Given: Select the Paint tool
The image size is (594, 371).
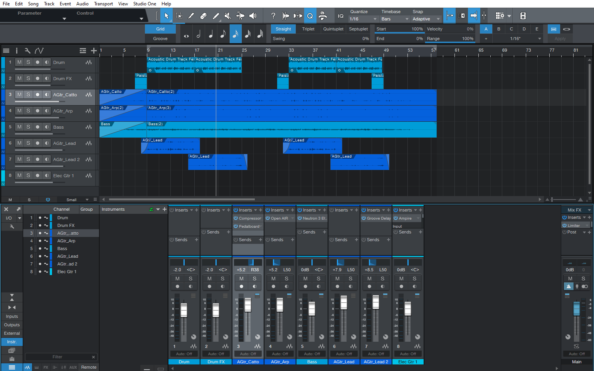Looking at the screenshot, I should click(216, 16).
